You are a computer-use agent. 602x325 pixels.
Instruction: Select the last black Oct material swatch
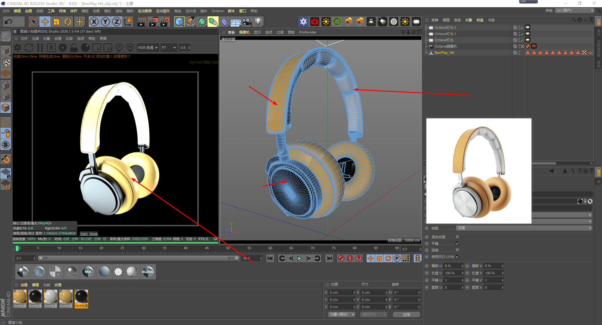click(x=81, y=297)
